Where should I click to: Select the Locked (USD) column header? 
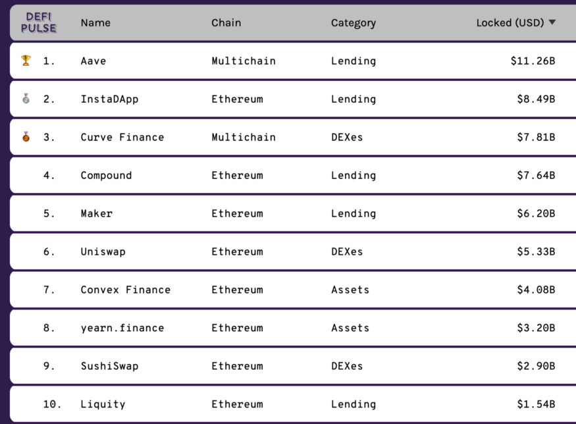click(511, 22)
